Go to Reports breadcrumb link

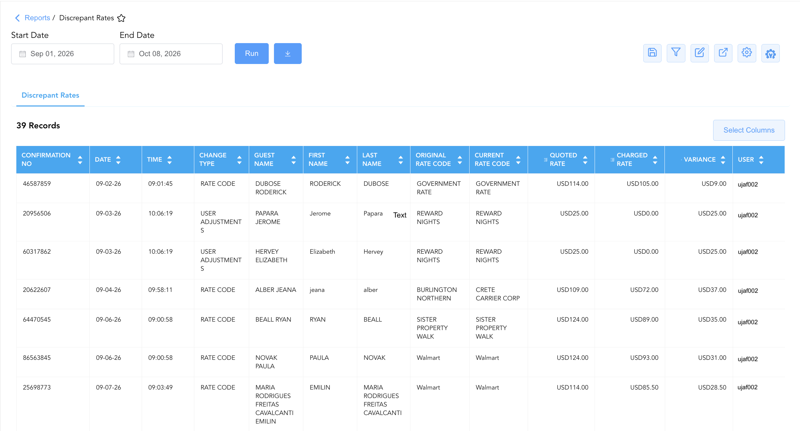click(x=37, y=18)
